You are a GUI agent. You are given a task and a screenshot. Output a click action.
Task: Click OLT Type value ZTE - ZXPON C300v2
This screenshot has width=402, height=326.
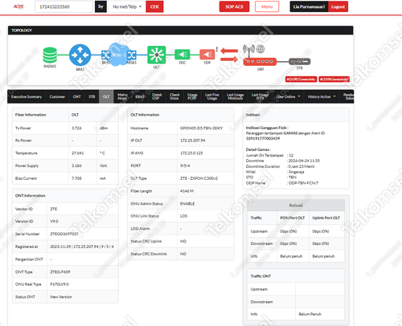pos(199,178)
